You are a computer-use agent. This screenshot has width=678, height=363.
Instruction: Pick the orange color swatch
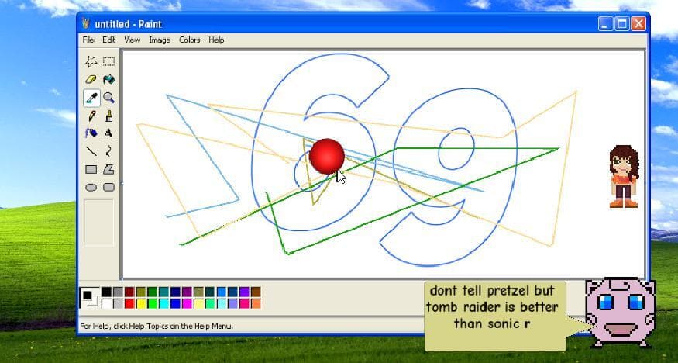point(256,304)
